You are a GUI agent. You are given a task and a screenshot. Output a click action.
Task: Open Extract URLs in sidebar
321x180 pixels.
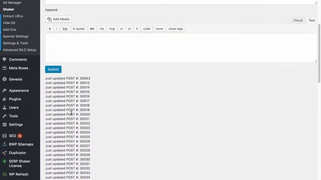point(13,16)
